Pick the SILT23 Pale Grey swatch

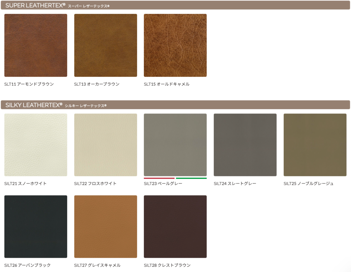coord(175,145)
